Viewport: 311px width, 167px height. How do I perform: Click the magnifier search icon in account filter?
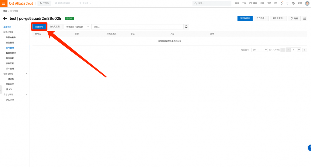point(186,27)
